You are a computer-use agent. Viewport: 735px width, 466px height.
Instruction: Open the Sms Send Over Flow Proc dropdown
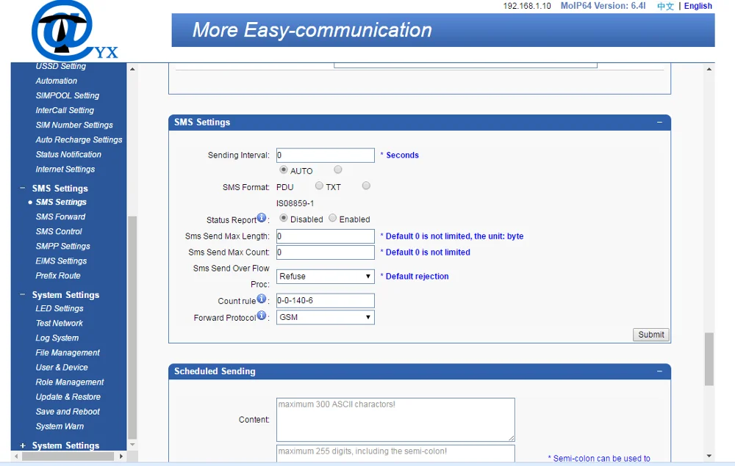click(326, 277)
